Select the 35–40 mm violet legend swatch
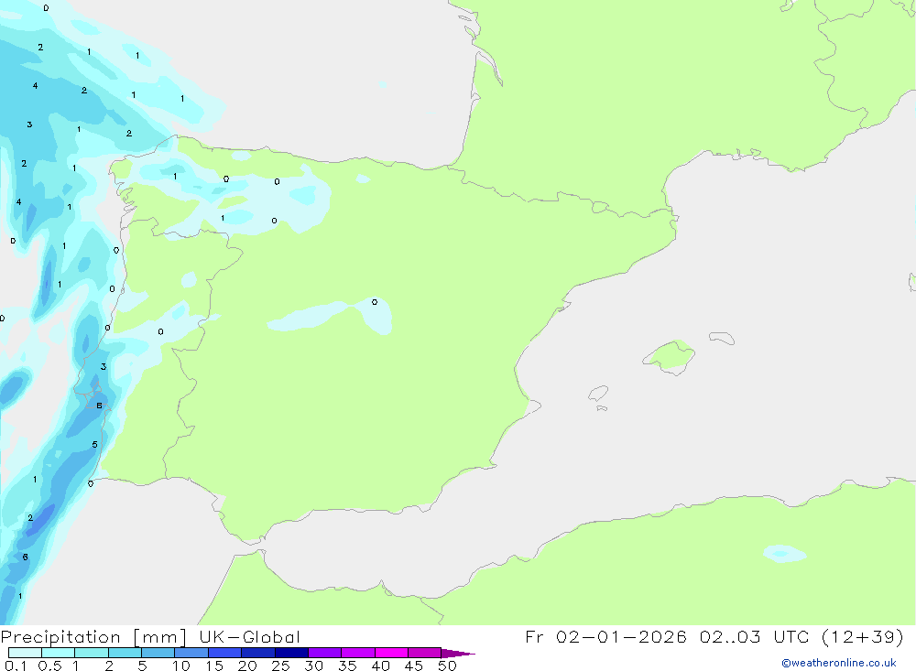Viewport: 916px width, 671px height. click(x=358, y=653)
